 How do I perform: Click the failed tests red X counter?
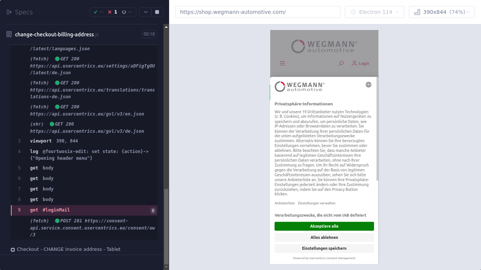pyautogui.click(x=112, y=12)
